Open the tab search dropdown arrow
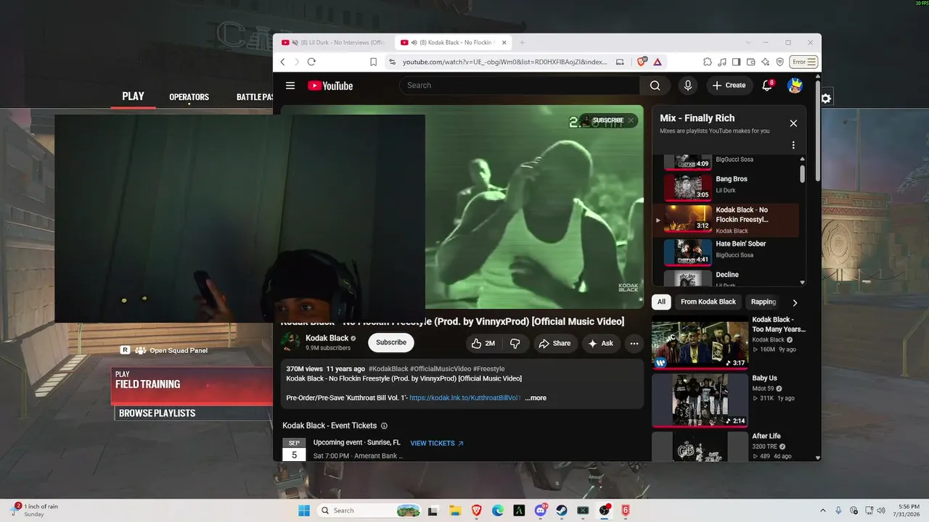 coord(748,43)
